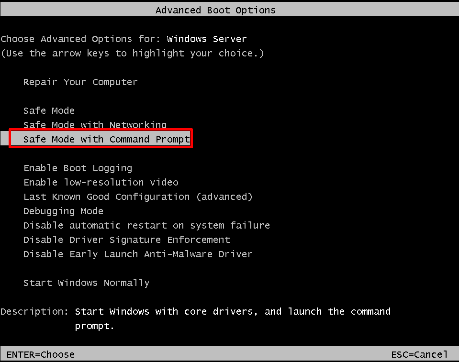Screen dimensions: 459x362
Task: Click the arrow keys instruction text
Action: (x=132, y=53)
